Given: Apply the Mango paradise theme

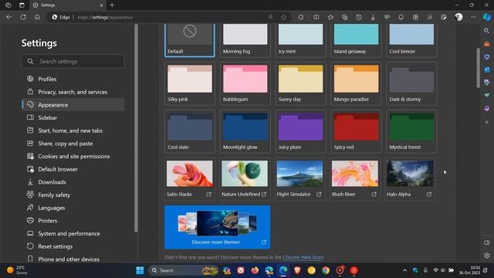Looking at the screenshot, I should click(x=356, y=83).
